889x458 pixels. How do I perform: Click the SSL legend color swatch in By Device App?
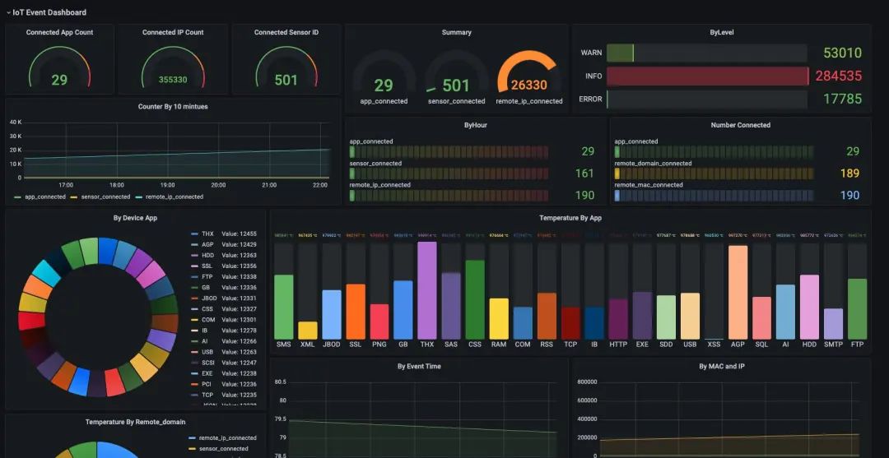194,266
